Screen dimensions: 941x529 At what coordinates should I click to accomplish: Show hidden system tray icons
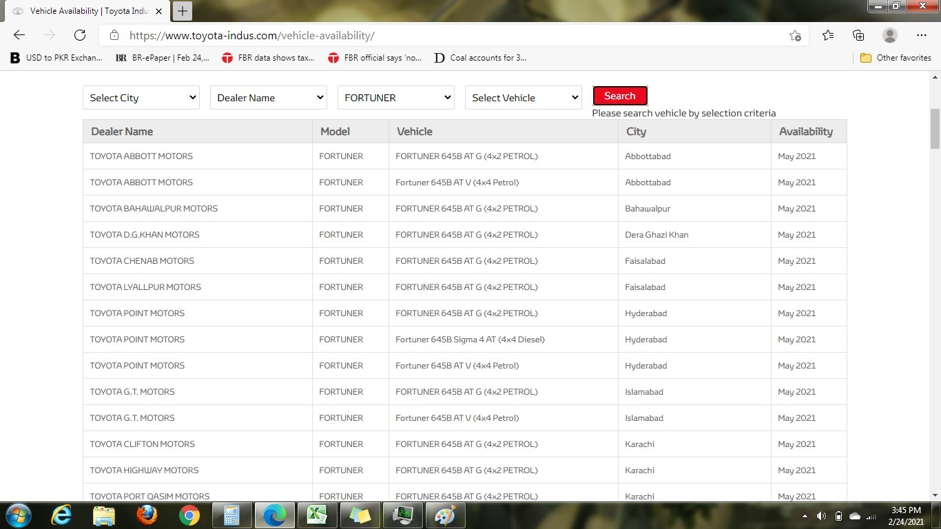click(x=805, y=516)
